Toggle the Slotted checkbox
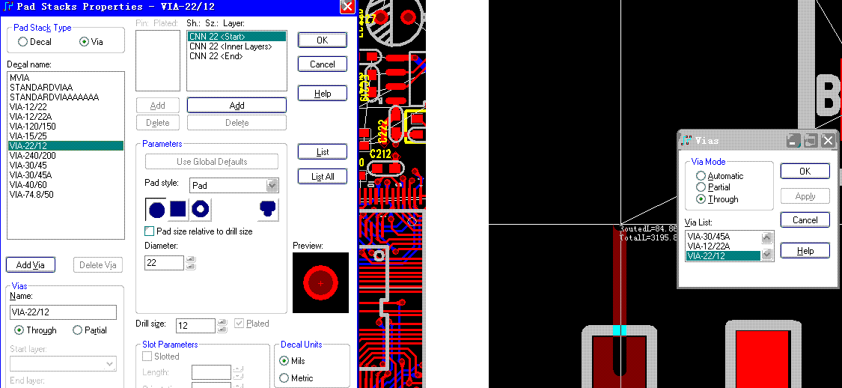This screenshot has width=842, height=388. click(147, 357)
